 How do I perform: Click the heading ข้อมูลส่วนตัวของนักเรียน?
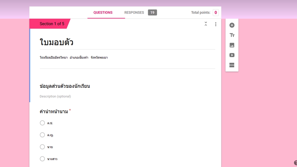65,86
